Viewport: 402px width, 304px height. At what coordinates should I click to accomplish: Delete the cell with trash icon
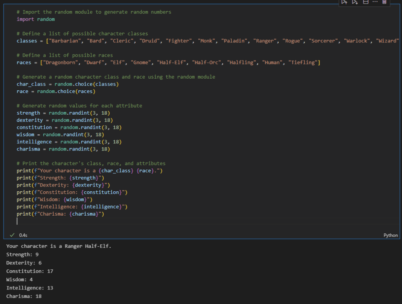(384, 2)
